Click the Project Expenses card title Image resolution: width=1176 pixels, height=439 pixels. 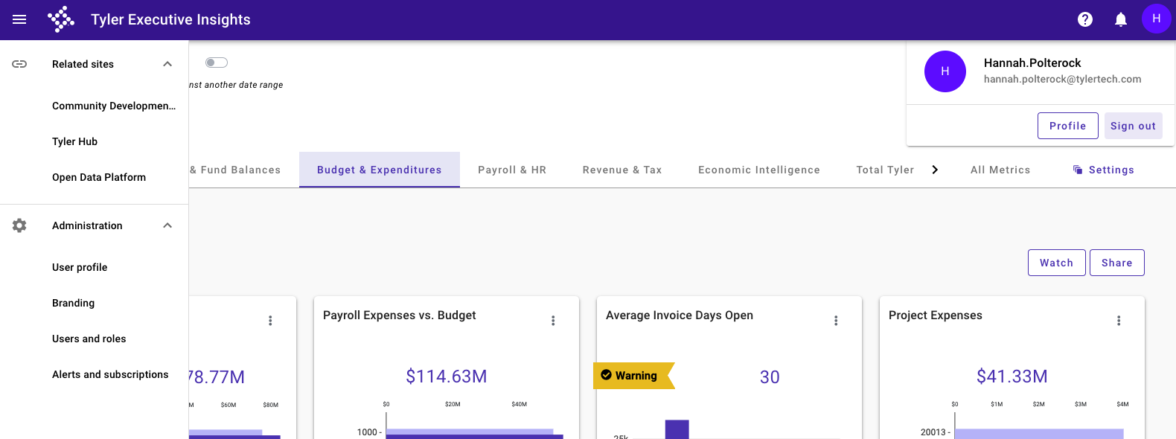(x=936, y=315)
